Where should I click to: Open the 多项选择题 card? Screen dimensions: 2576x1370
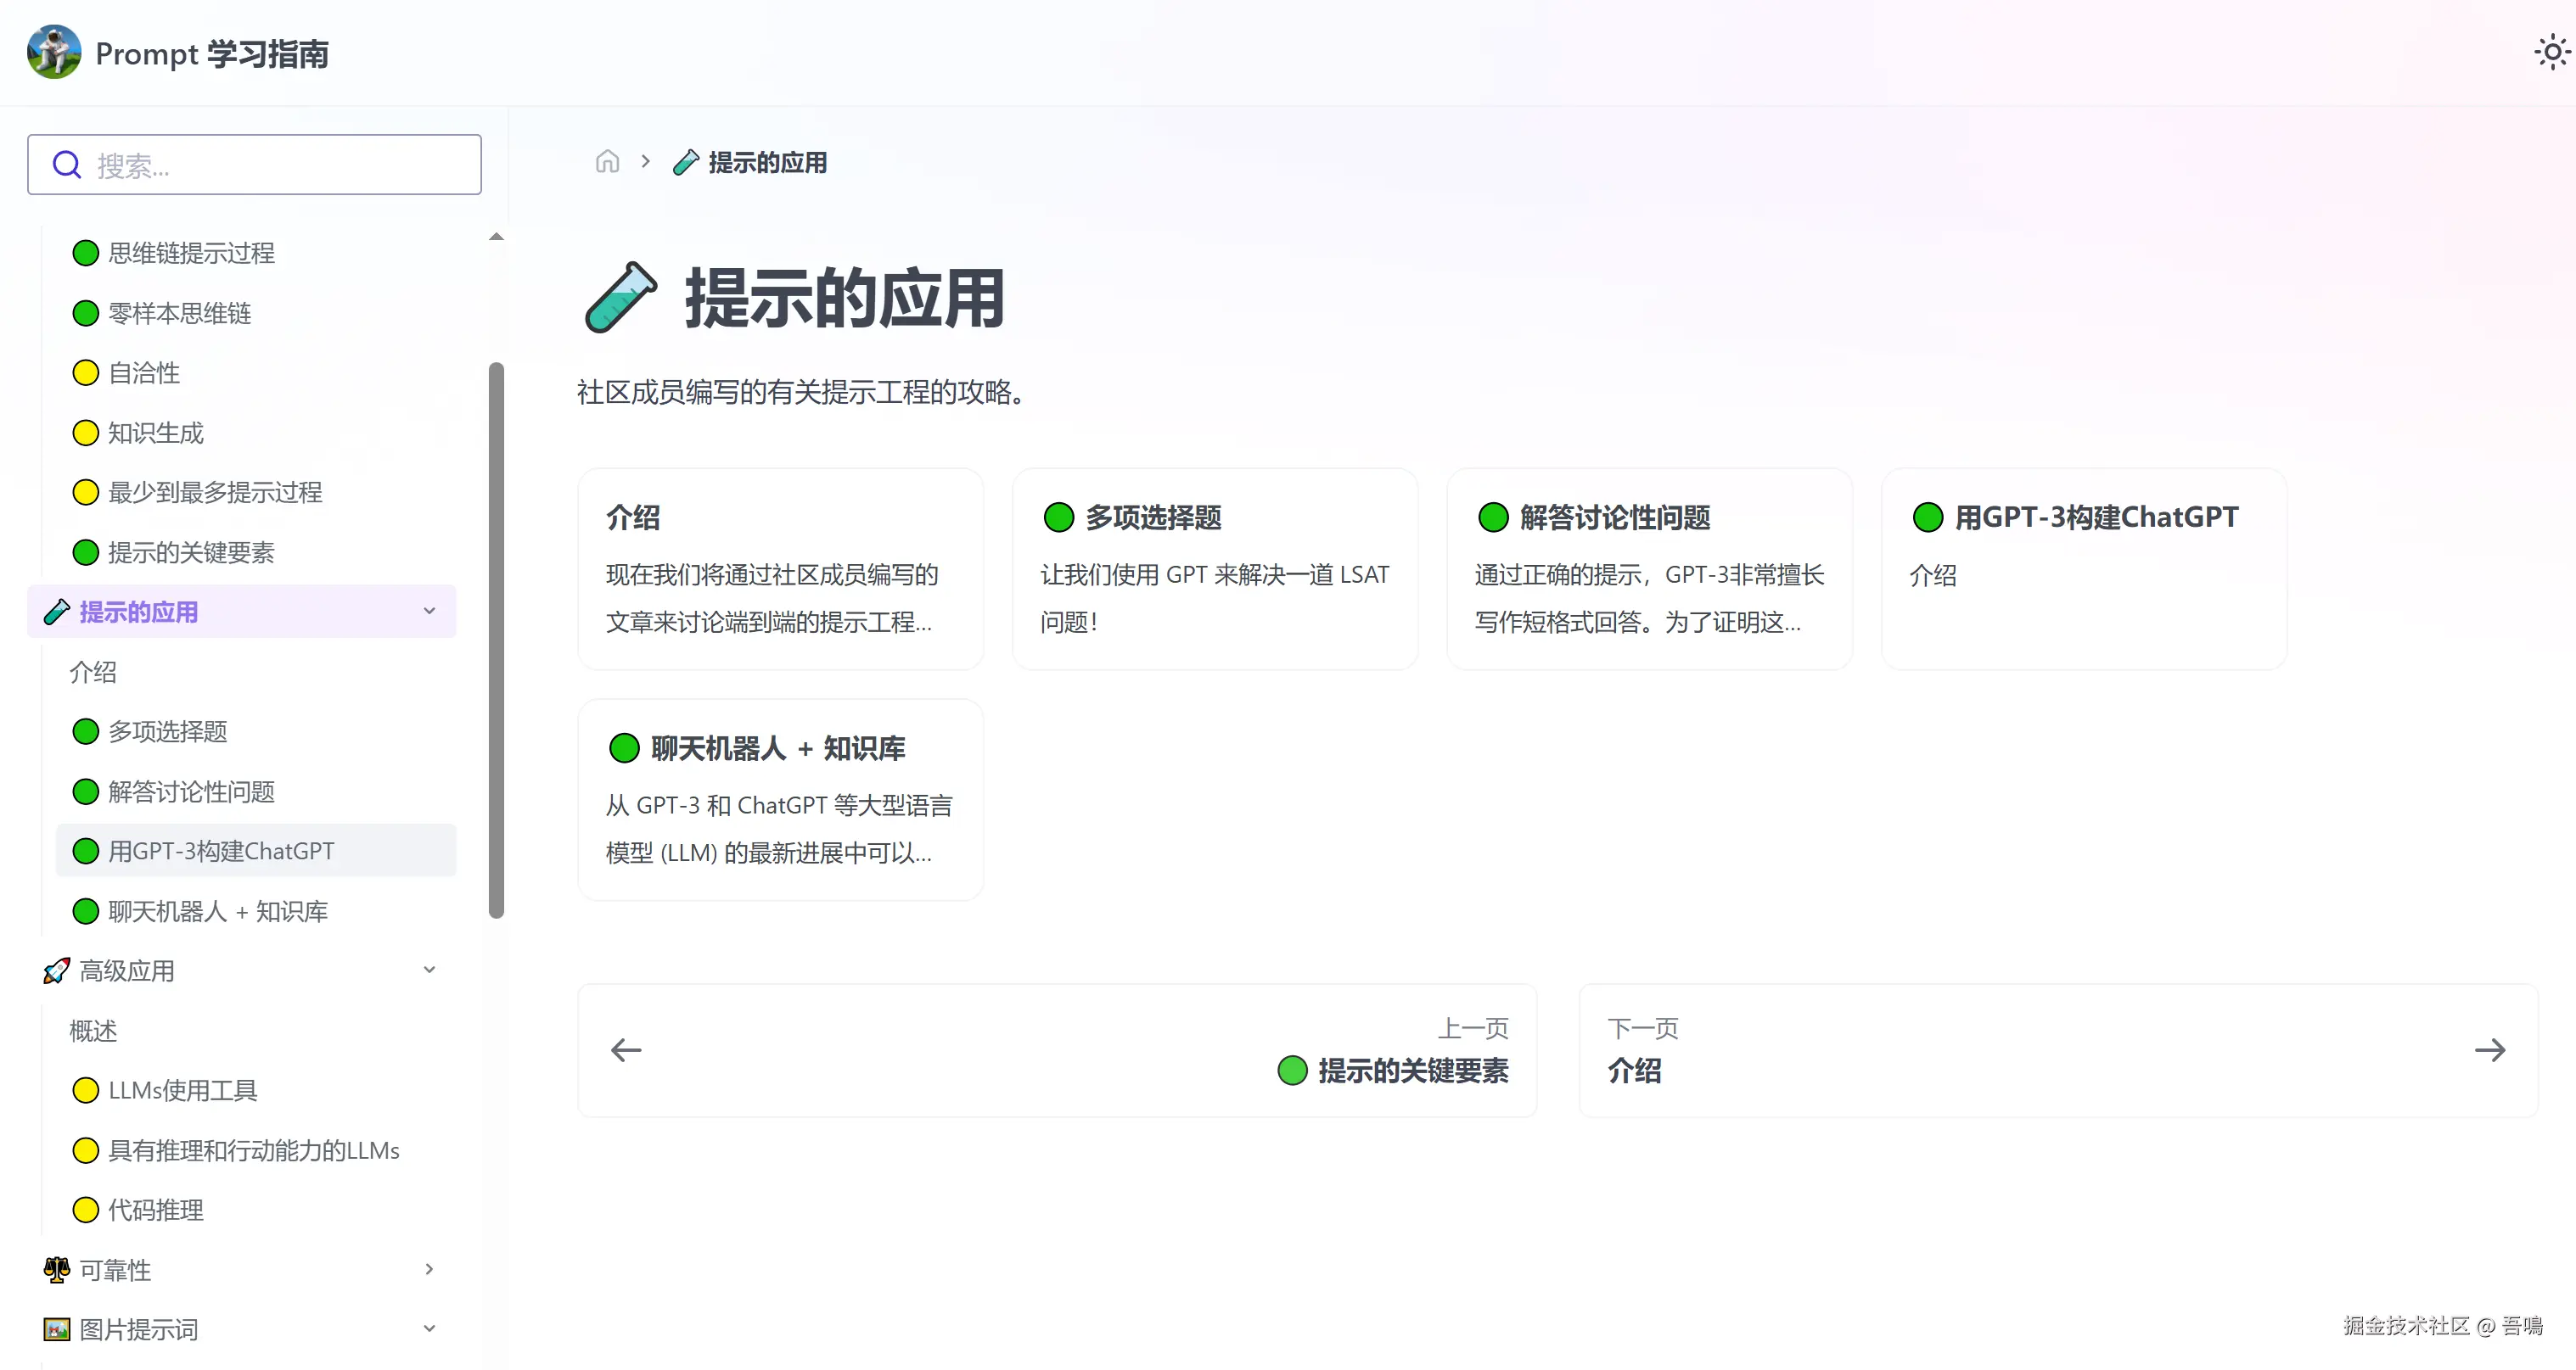click(1214, 568)
